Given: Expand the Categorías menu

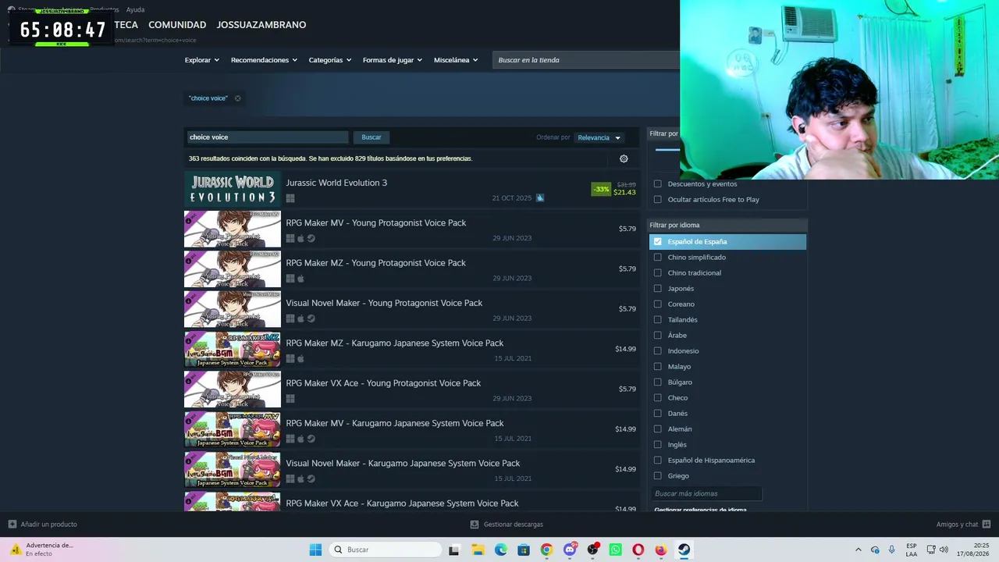Looking at the screenshot, I should pyautogui.click(x=330, y=60).
